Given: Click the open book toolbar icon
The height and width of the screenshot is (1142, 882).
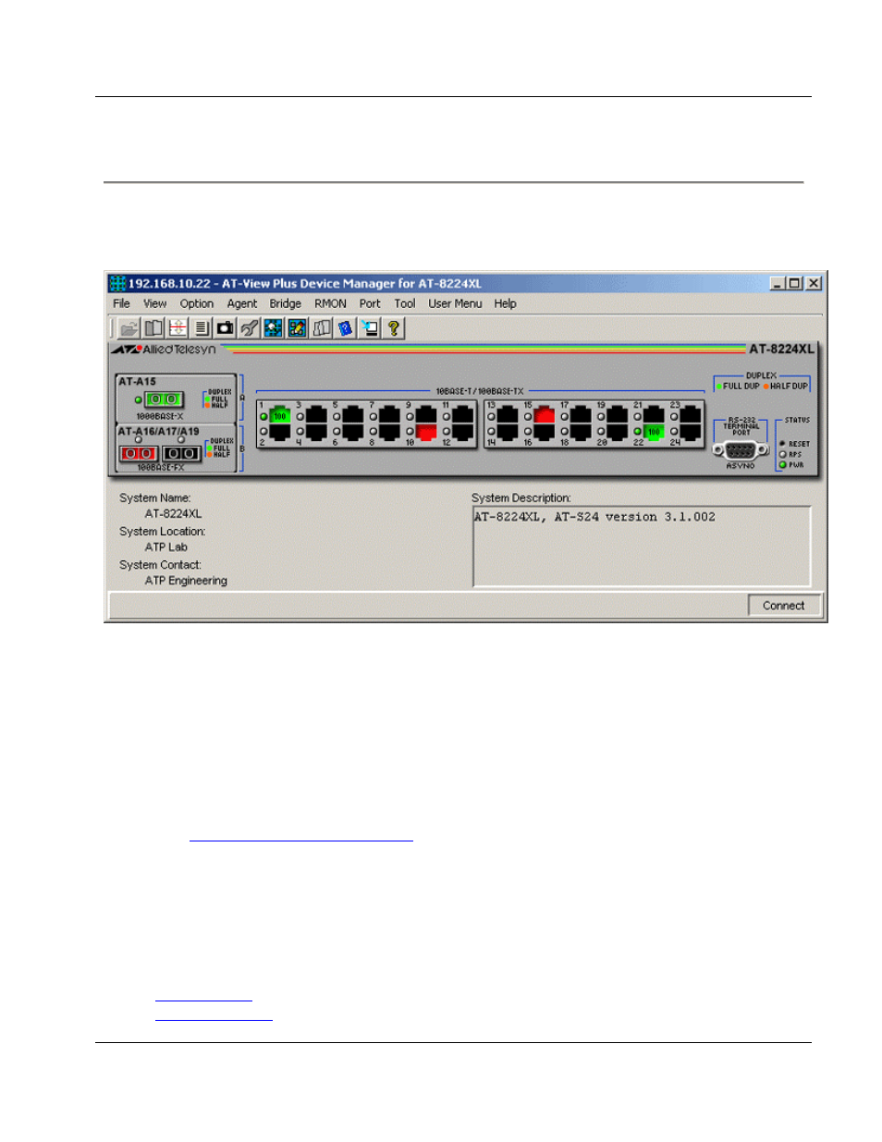Looking at the screenshot, I should click(x=153, y=328).
